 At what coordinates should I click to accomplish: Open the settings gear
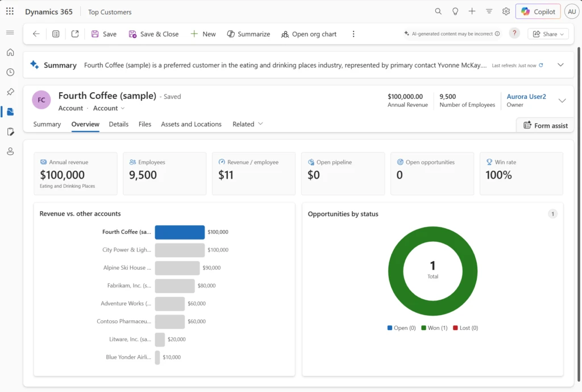click(506, 11)
